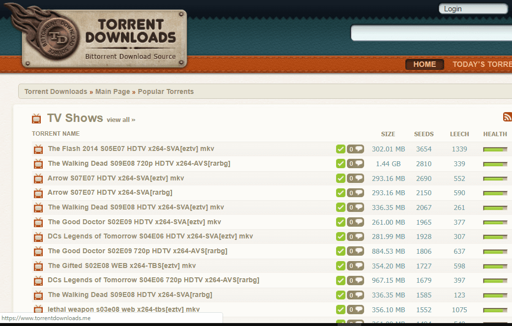Open The Good Doctor S02E09 720p AVS[rarbg] torrent

point(138,251)
